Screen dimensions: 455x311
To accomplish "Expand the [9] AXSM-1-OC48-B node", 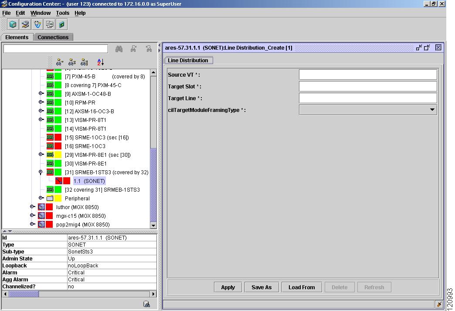I will [41, 93].
